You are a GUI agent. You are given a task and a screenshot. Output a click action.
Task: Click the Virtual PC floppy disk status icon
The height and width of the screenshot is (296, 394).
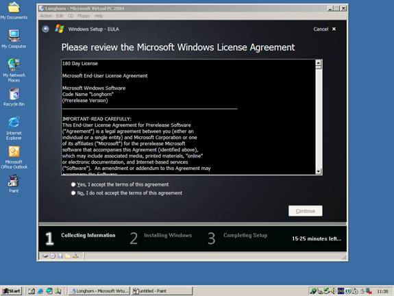coord(60,256)
